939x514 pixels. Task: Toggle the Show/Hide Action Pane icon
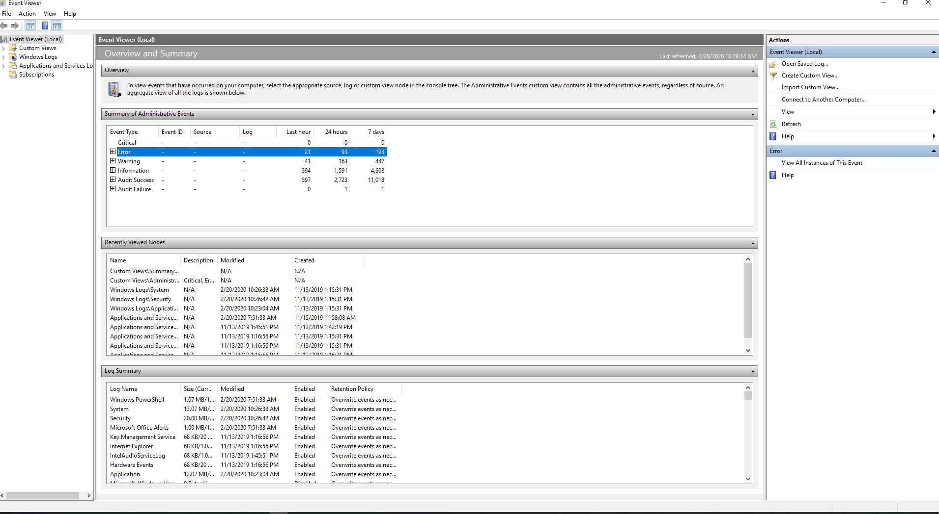[x=57, y=26]
